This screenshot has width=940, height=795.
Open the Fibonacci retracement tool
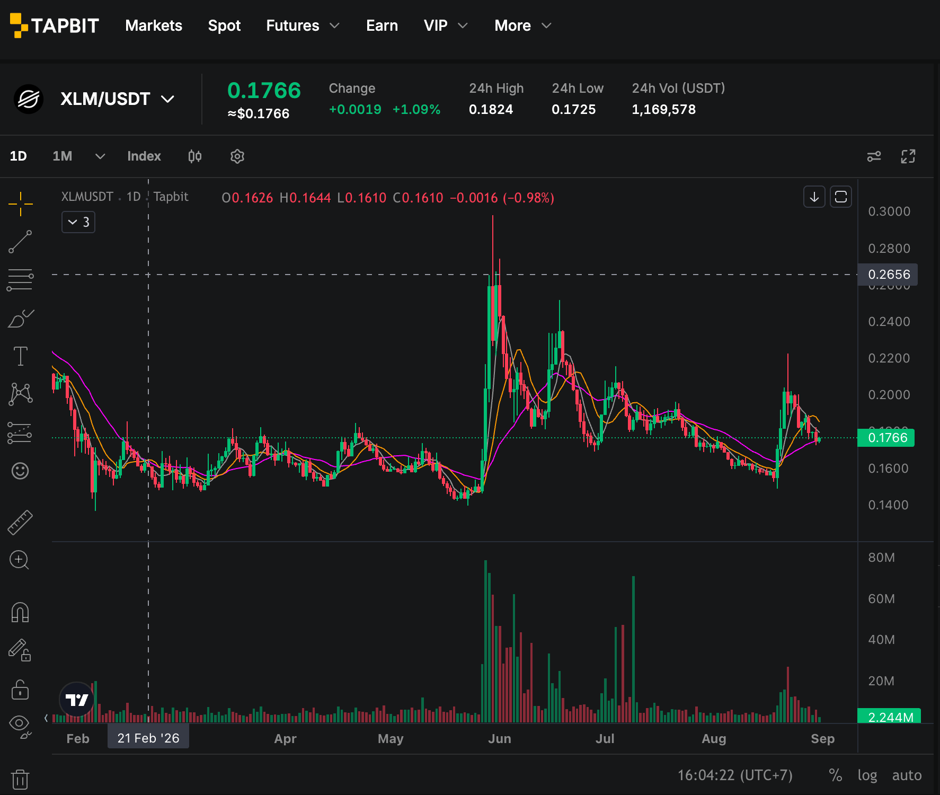click(x=20, y=280)
